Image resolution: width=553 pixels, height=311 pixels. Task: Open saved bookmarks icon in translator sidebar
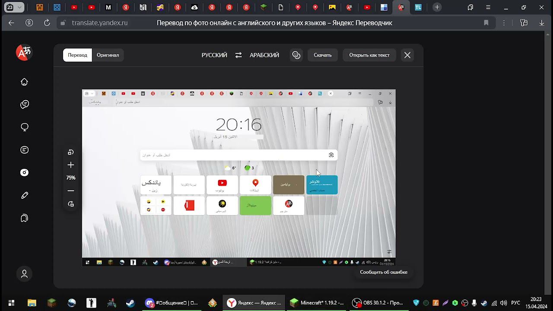(24, 218)
